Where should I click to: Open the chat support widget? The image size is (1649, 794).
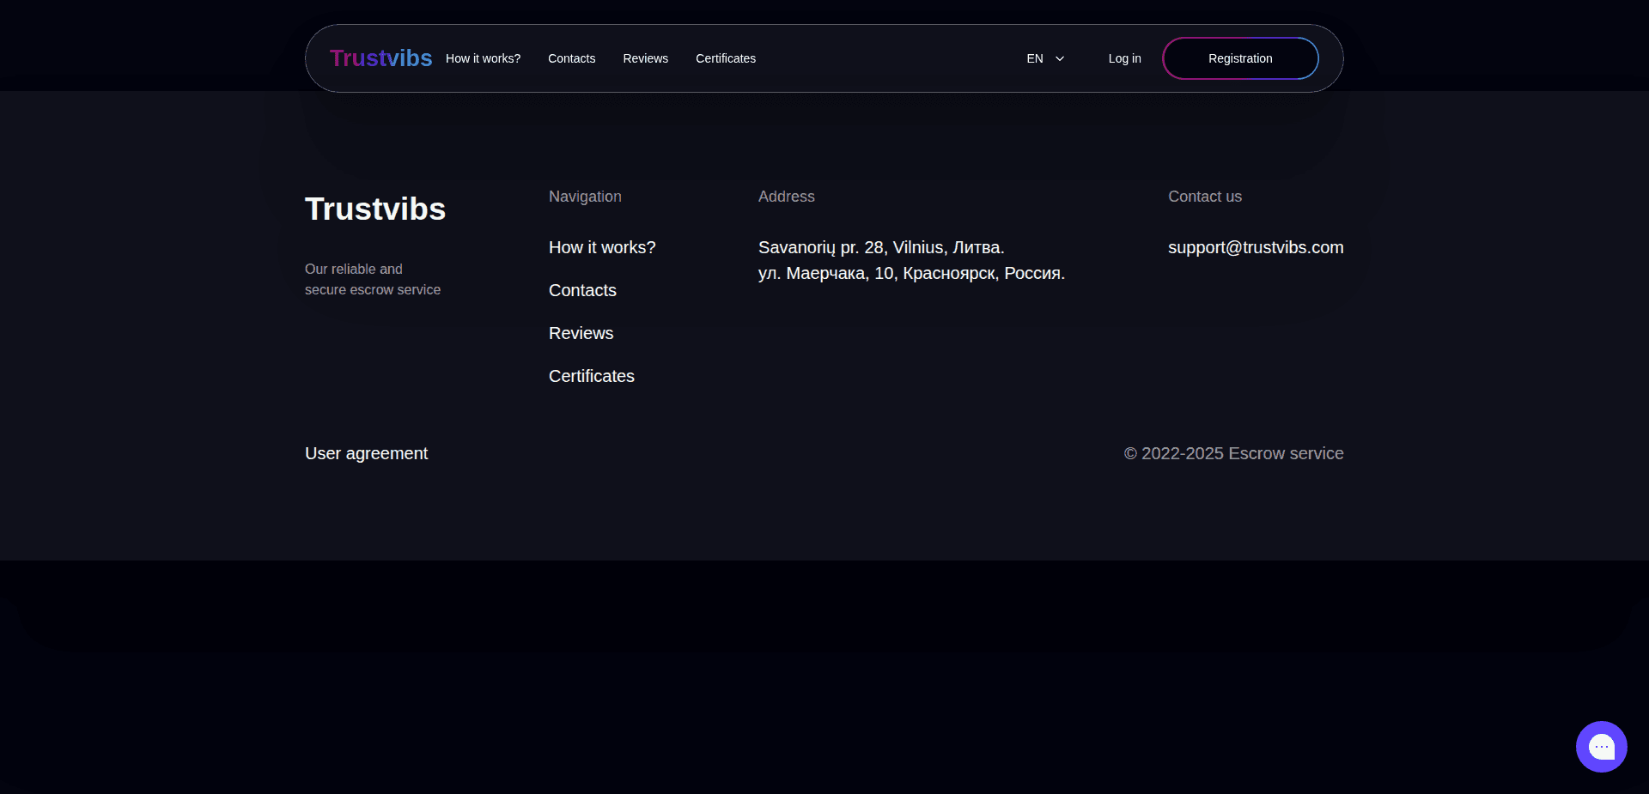1601,746
